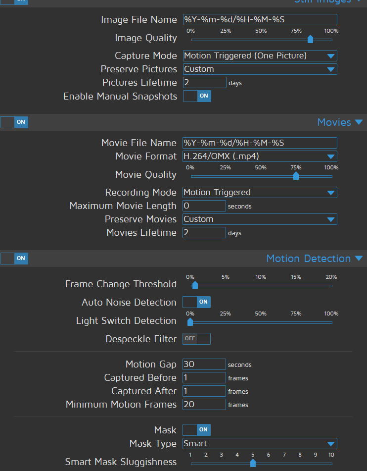Open the Movie Format dropdown

(x=260, y=156)
